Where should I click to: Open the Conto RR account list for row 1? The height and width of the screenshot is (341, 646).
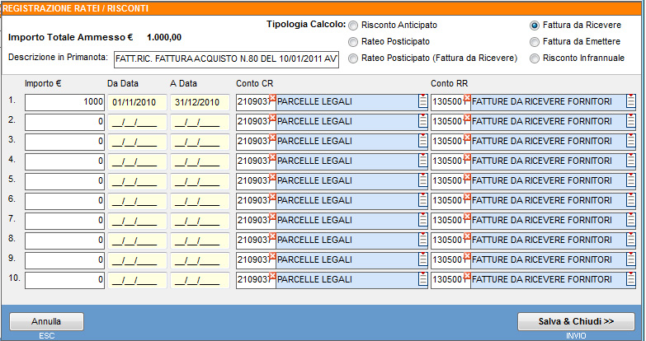pos(630,102)
